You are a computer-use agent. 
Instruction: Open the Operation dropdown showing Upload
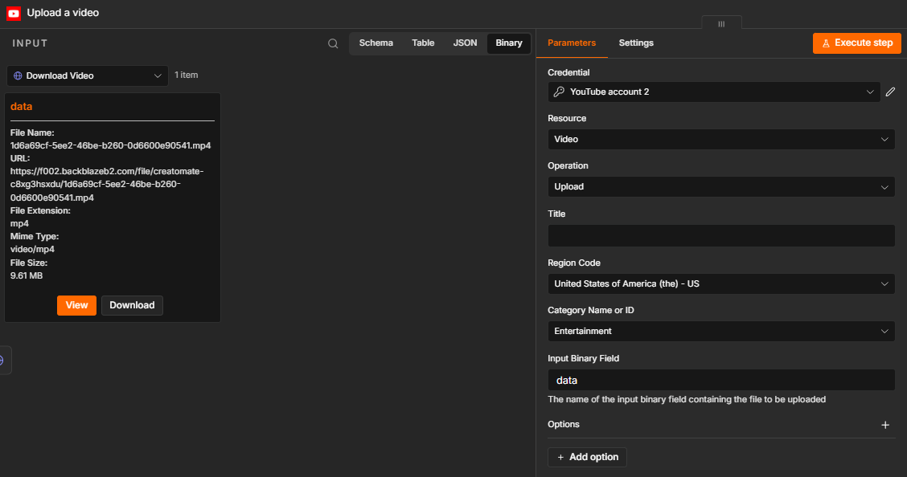coord(721,186)
